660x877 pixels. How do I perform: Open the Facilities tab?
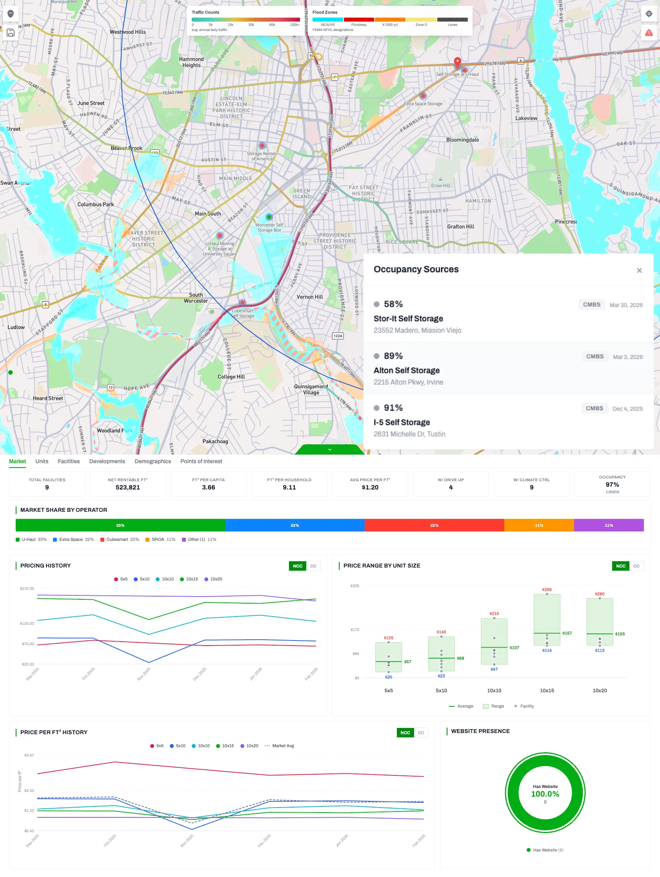(69, 461)
